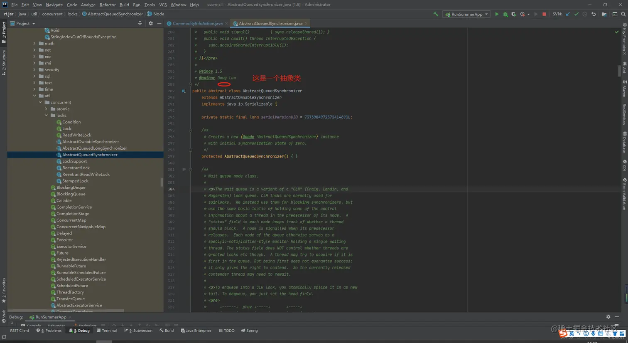The width and height of the screenshot is (628, 343).
Task: Toggle fold on the class Javadoc comment
Action: click(x=190, y=84)
